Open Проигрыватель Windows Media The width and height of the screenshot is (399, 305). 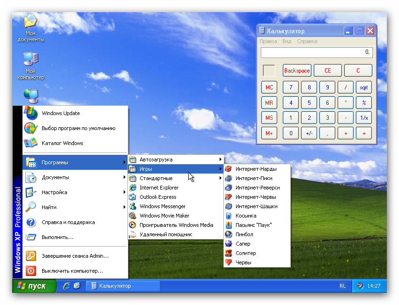tap(176, 225)
